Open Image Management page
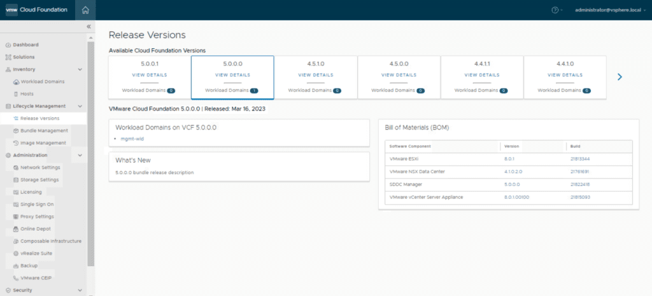 [43, 143]
